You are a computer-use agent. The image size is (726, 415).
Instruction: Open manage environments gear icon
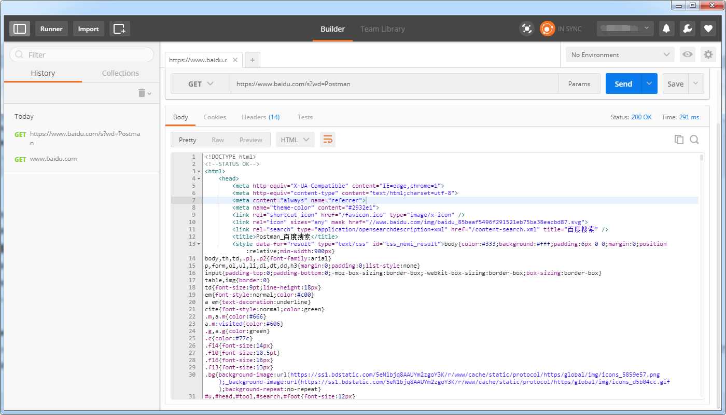[x=708, y=54]
